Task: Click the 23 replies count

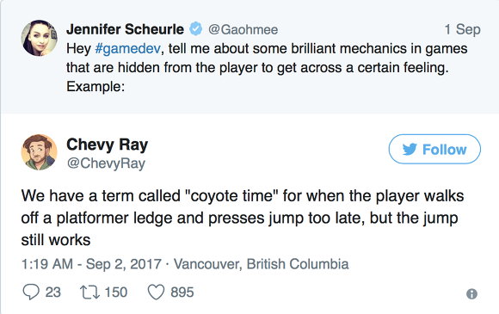Action: coord(52,292)
